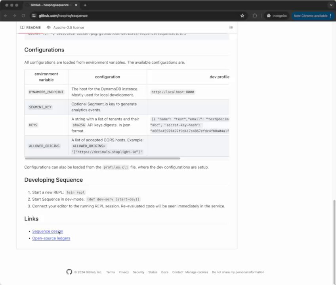Open the Open-source ledgers link

click(51, 238)
